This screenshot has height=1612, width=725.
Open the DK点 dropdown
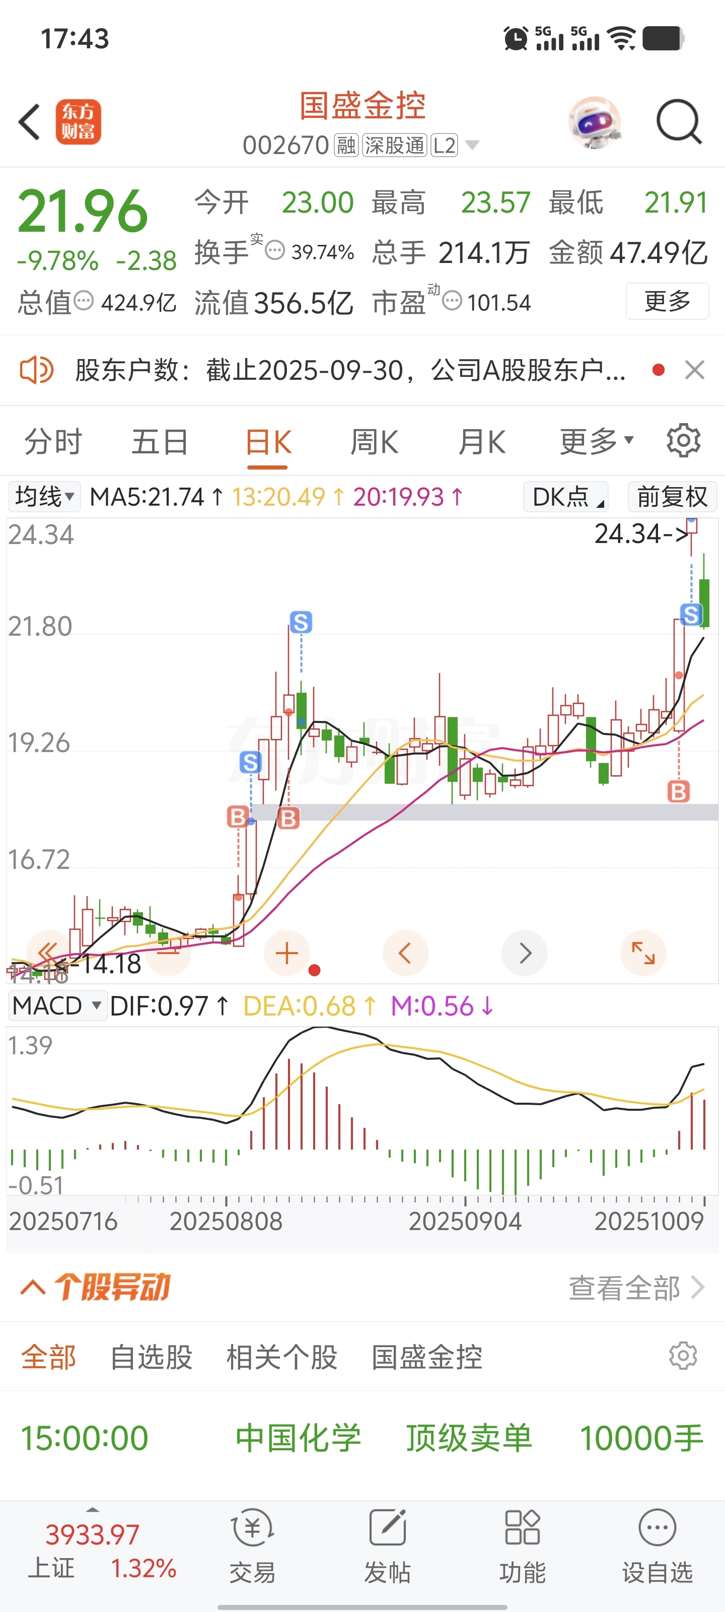point(566,497)
